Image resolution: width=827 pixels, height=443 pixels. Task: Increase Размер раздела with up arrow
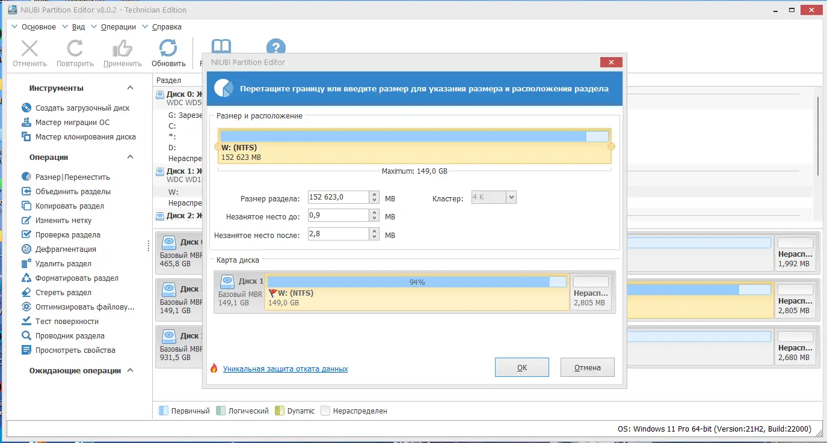(375, 195)
